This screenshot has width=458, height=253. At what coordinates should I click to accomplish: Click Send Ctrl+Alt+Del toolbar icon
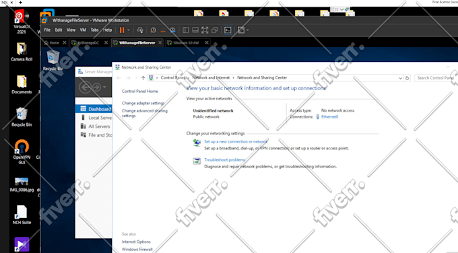tap(140, 30)
